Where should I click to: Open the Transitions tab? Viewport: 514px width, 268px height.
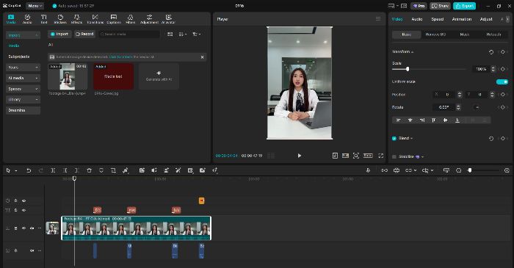pos(95,19)
